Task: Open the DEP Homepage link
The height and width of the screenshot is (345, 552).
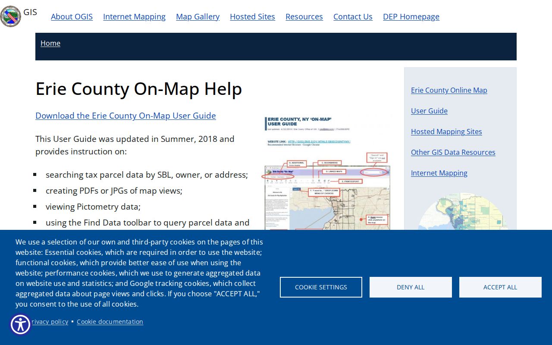Action: pos(411,16)
